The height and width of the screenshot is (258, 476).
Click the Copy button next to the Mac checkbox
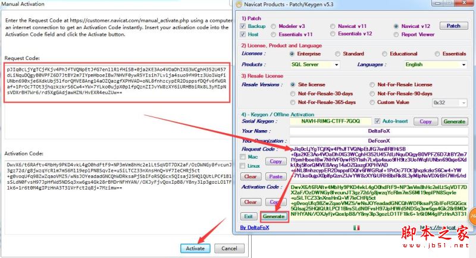click(x=275, y=161)
